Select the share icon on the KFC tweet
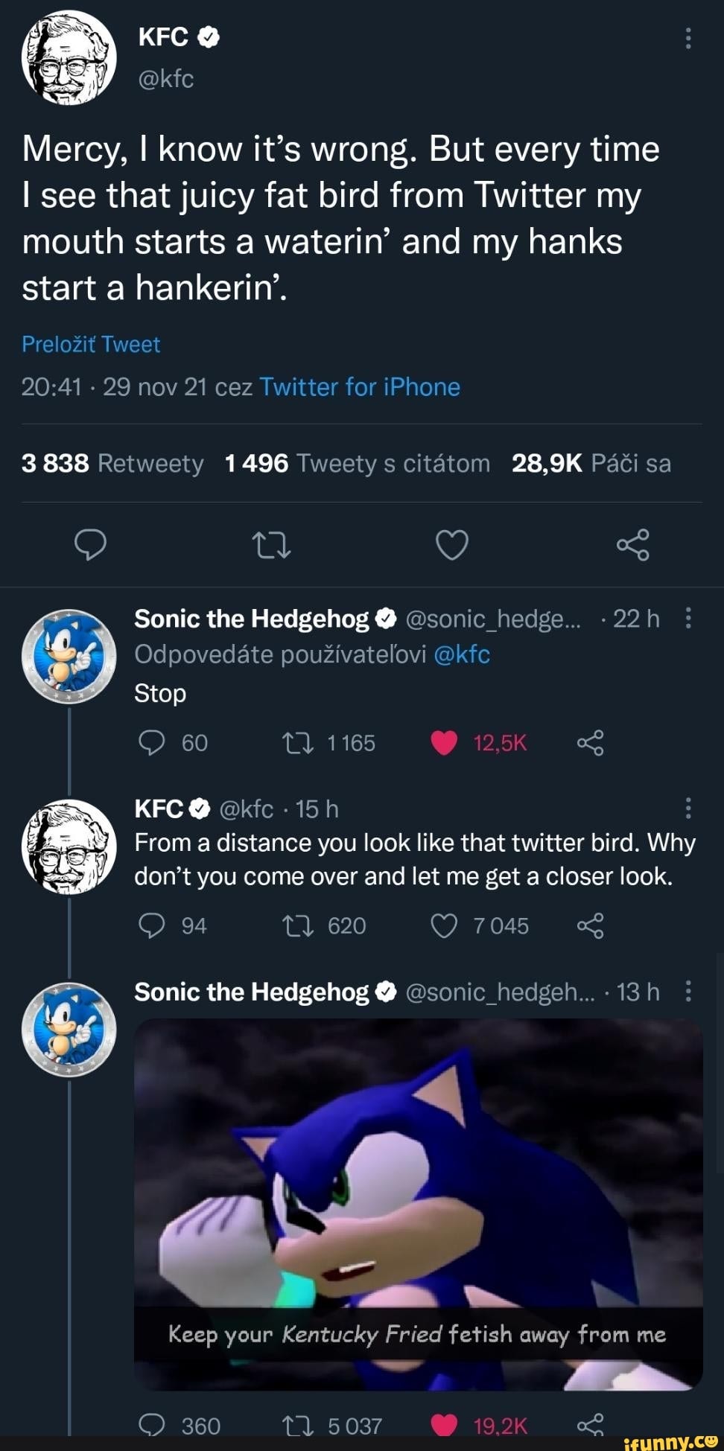The height and width of the screenshot is (1451, 724). 634,545
